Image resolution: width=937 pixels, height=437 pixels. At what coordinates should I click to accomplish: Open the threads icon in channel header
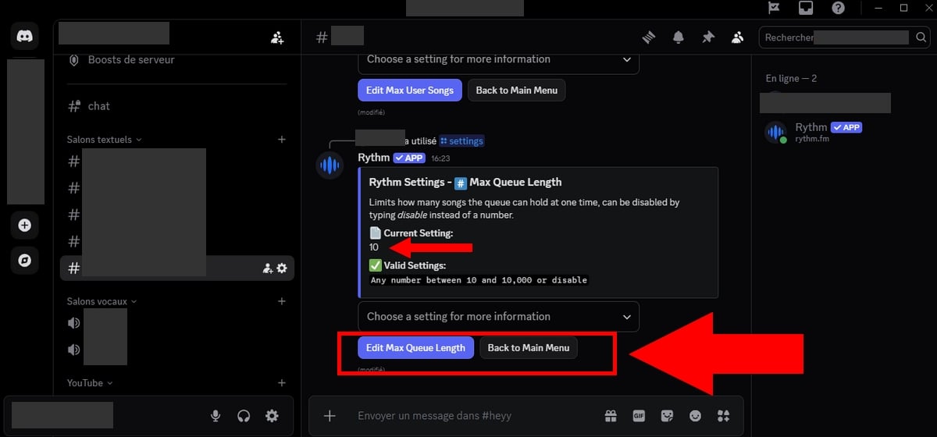click(x=648, y=37)
